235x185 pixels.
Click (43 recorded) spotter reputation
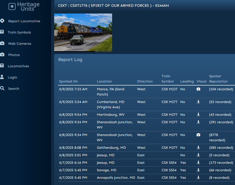pos(220,114)
